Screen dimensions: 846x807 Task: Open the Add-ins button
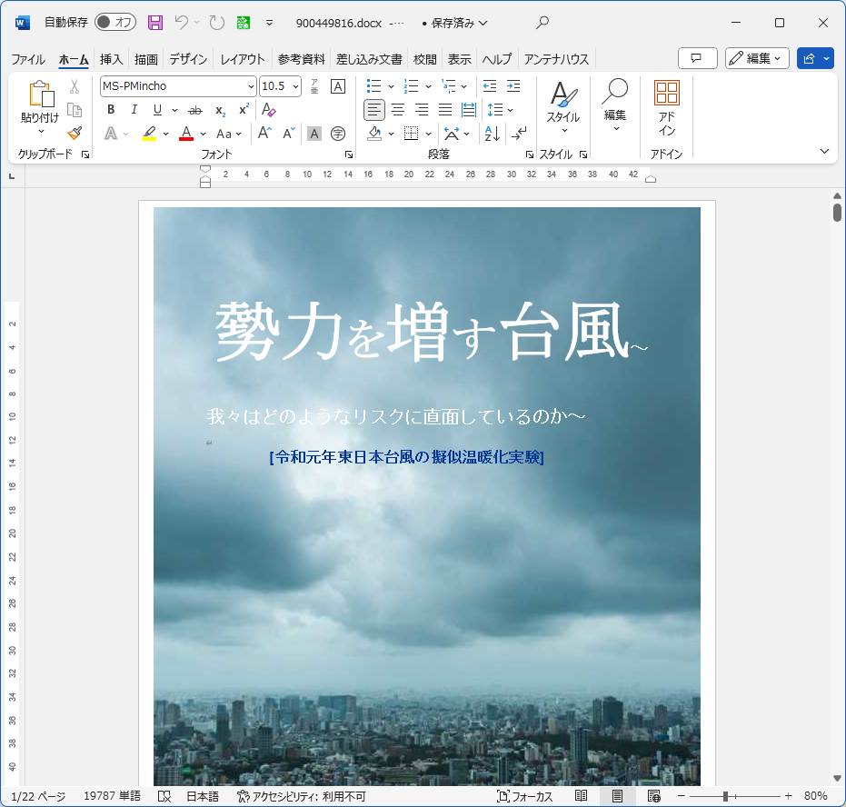[x=666, y=109]
